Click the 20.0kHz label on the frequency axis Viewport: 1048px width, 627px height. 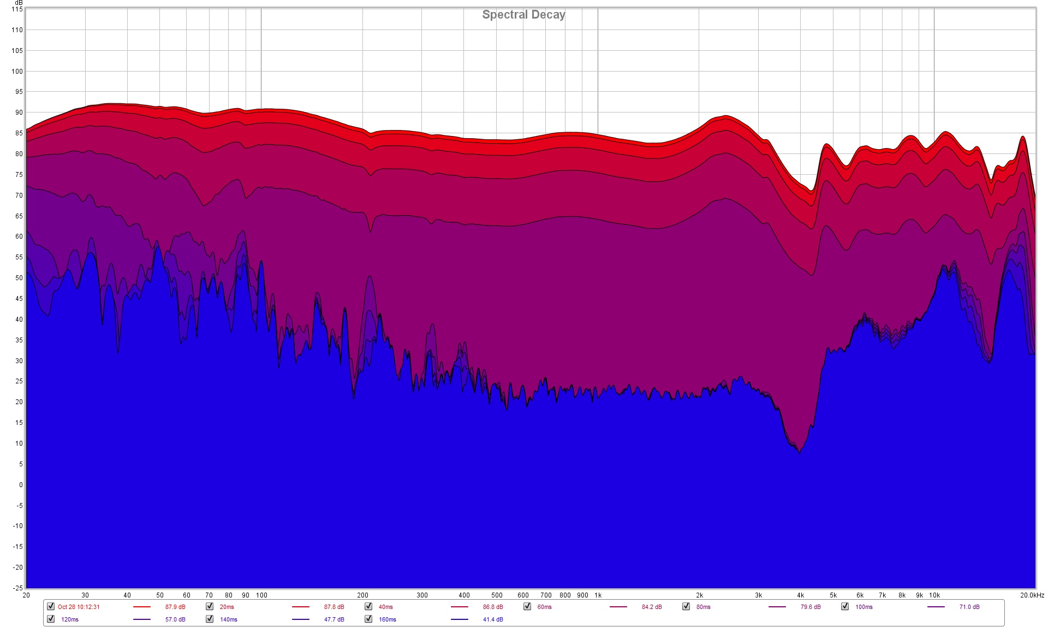(1032, 595)
